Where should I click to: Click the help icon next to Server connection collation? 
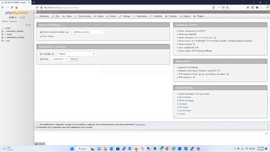coord(67,32)
